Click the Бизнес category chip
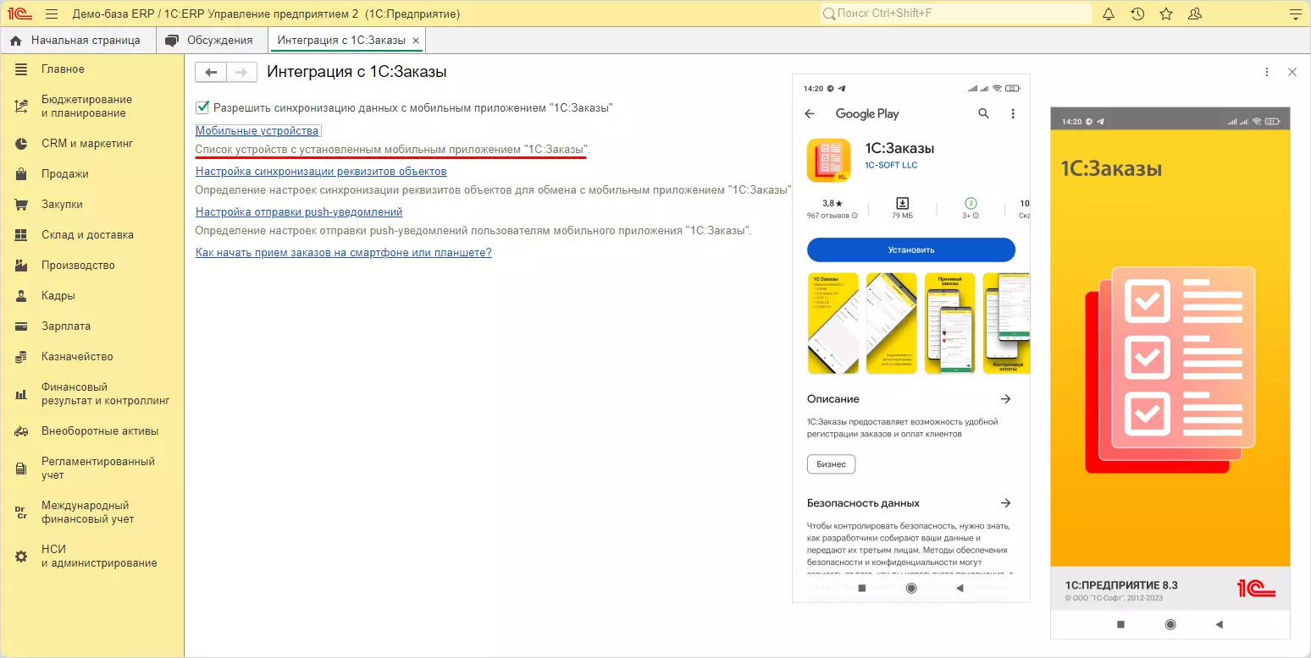 pyautogui.click(x=832, y=464)
